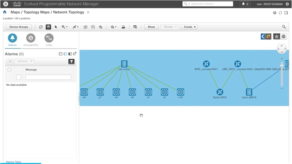Viewport: 292px width, 164px height.
Task: Click the refresh topology icon in toolbar
Action: (41, 27)
